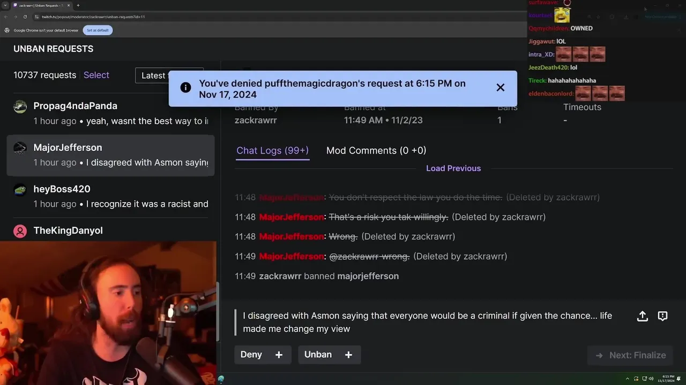Click 'JeezDeath420: lol' in stream chat

[x=553, y=67]
